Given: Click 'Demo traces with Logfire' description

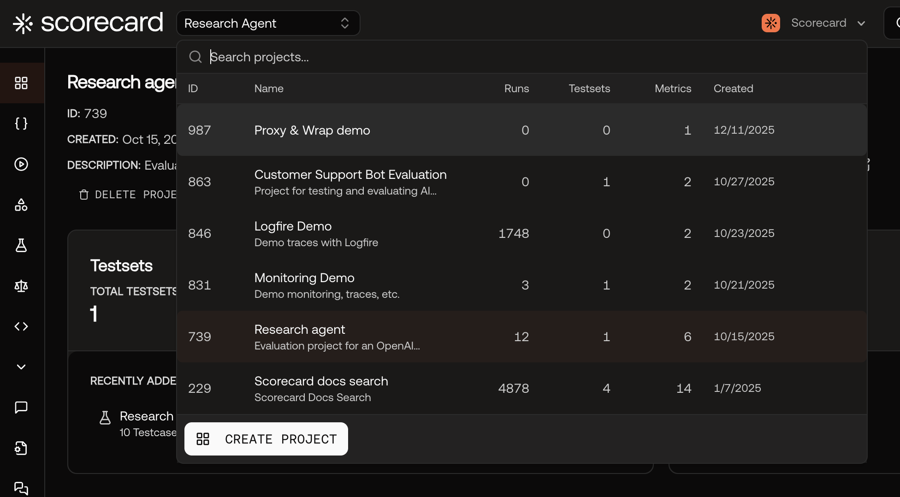Looking at the screenshot, I should pyautogui.click(x=316, y=243).
